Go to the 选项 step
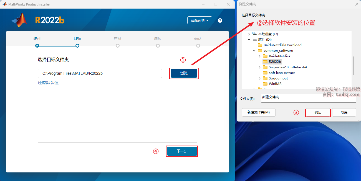The width and height of the screenshot is (361, 181). 158,45
